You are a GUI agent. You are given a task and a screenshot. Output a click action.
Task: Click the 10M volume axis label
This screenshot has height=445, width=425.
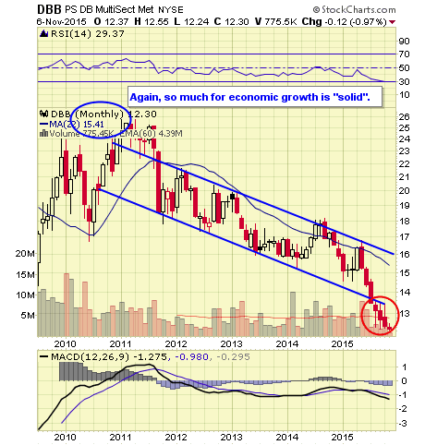[x=25, y=295]
